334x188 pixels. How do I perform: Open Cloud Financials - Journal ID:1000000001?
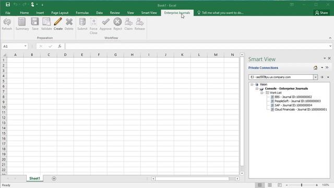click(301, 110)
